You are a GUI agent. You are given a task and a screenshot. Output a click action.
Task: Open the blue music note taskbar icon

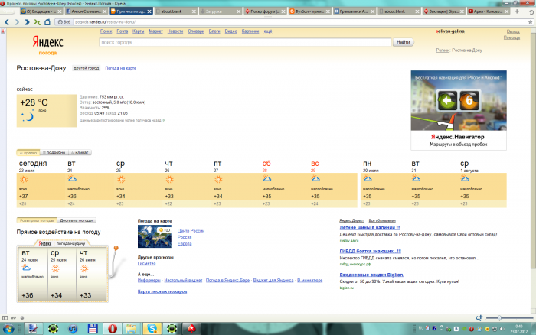click(73, 329)
